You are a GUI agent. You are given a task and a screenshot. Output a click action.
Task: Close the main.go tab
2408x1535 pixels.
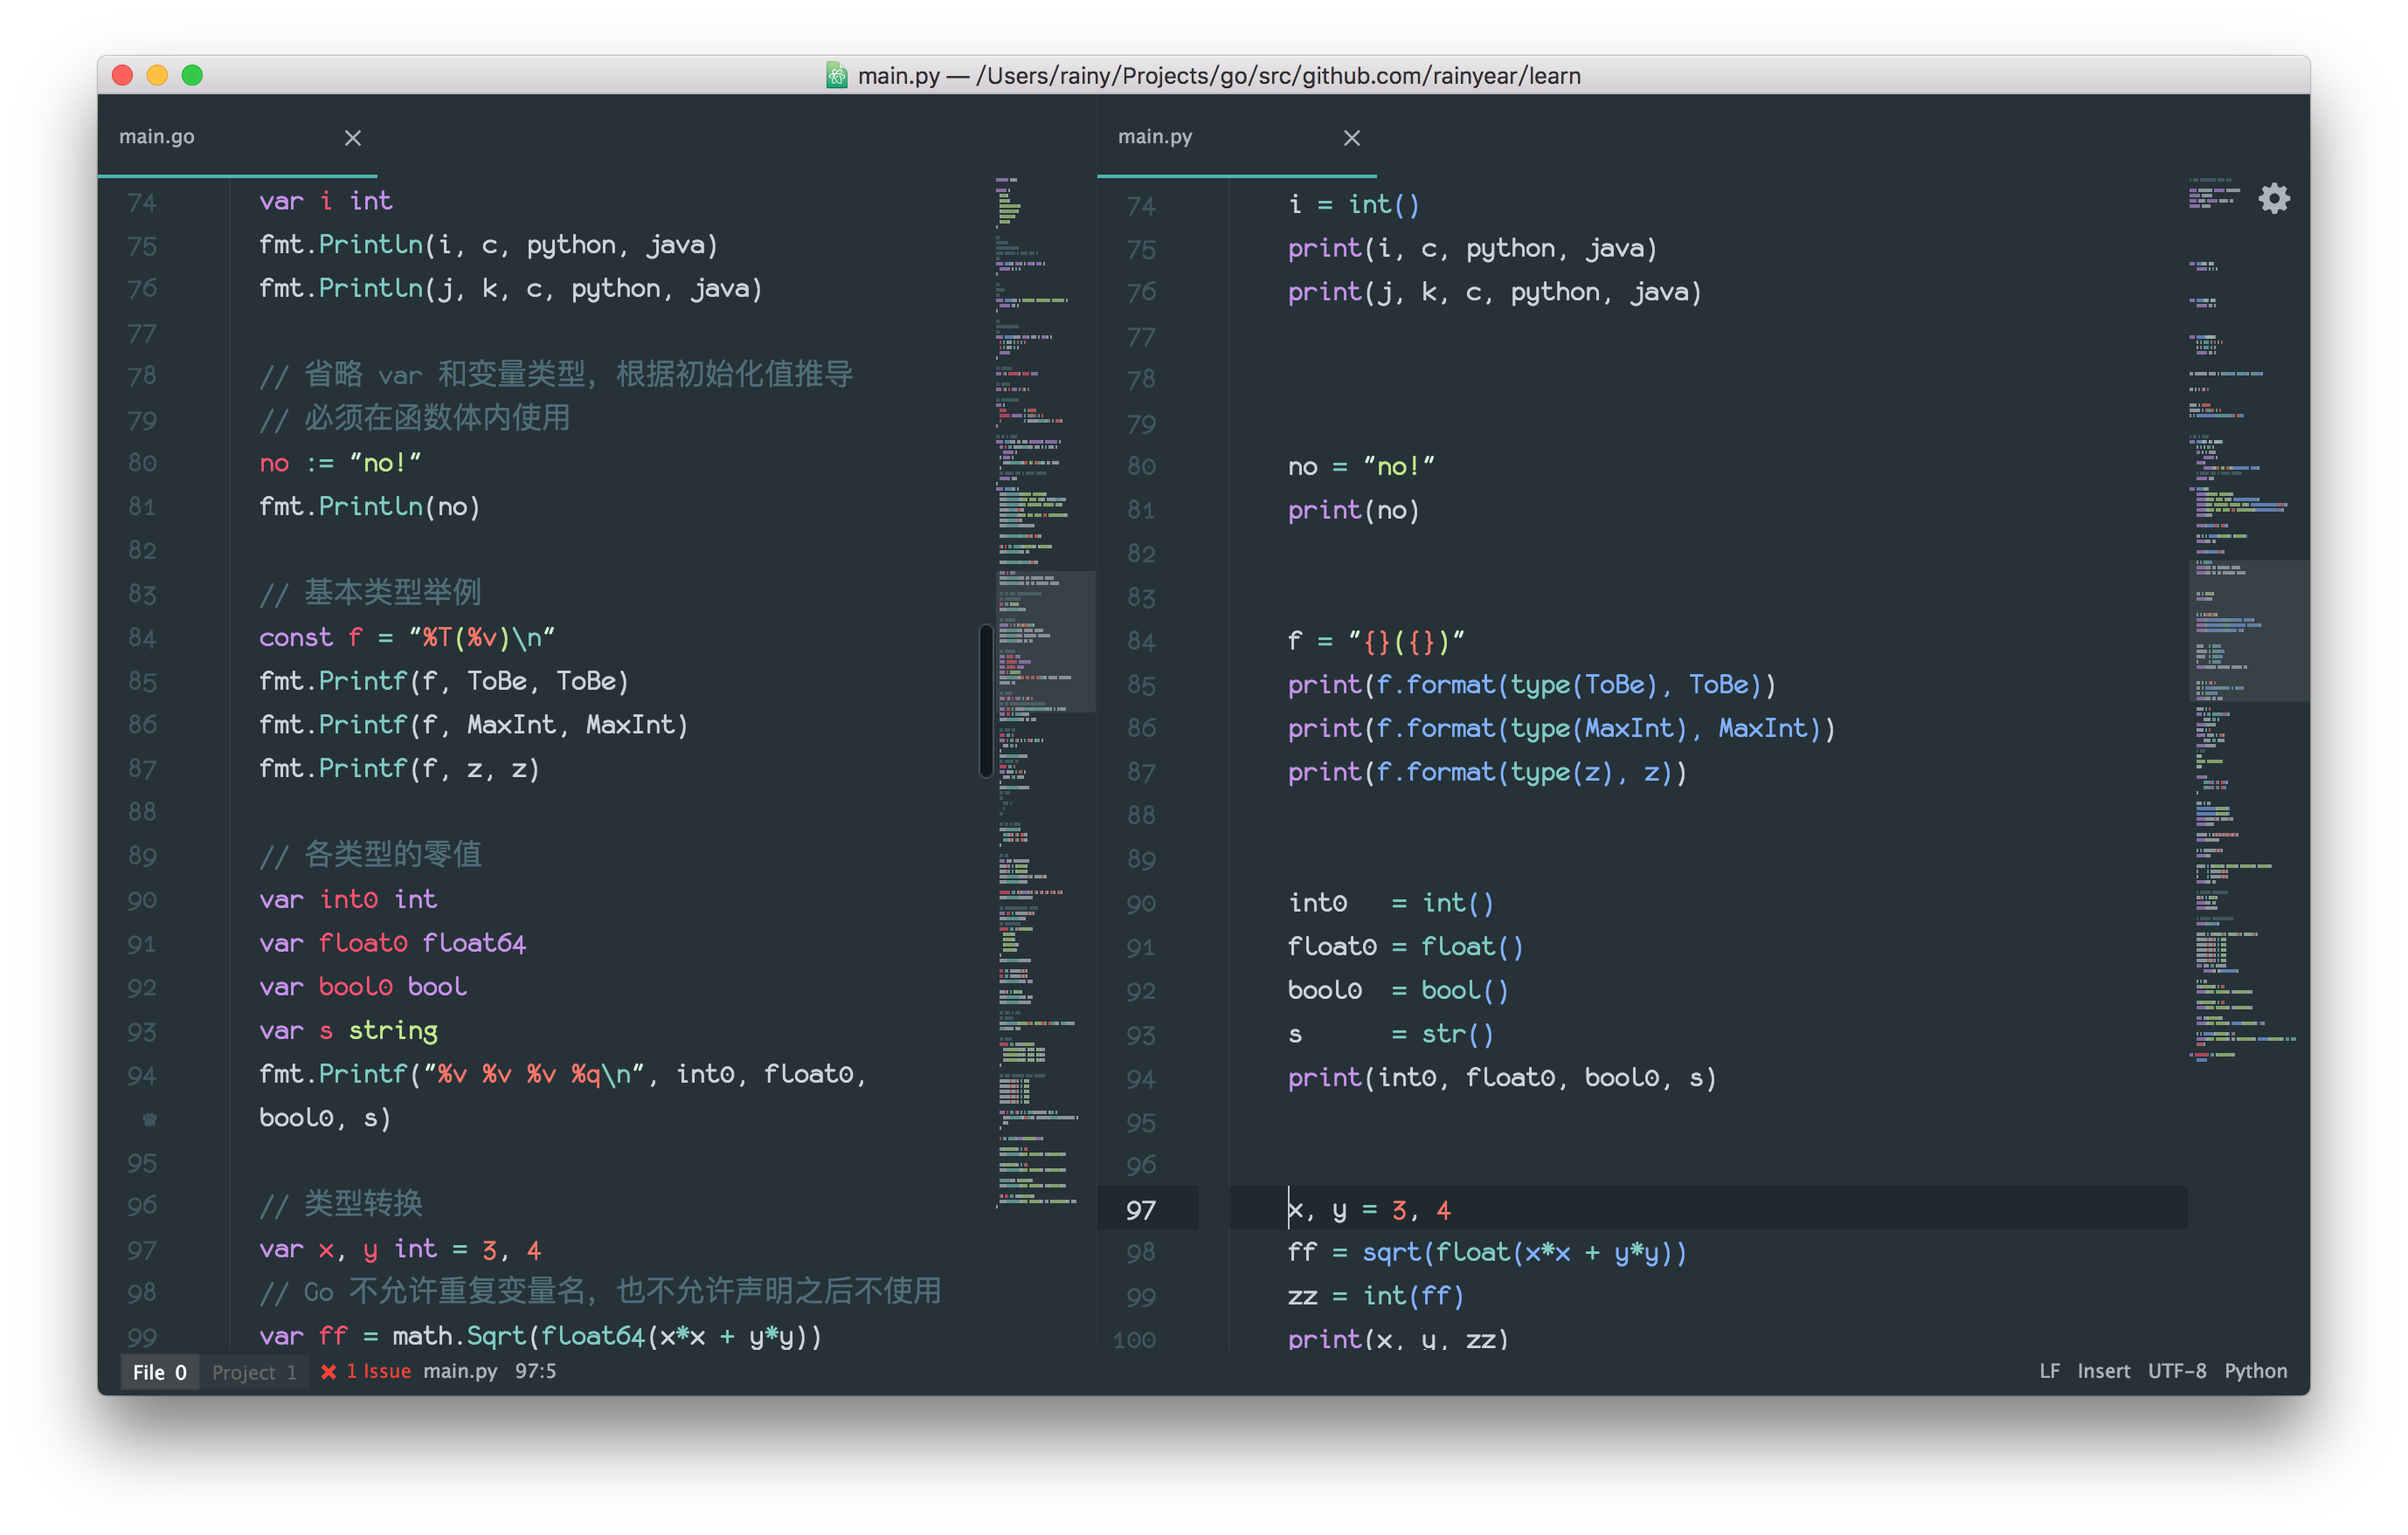point(352,138)
